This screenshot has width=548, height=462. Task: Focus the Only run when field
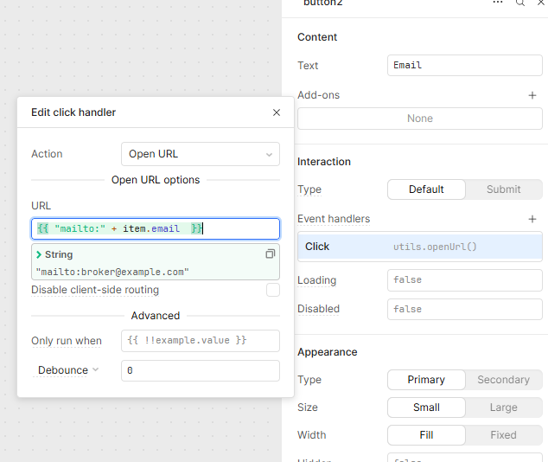200,341
